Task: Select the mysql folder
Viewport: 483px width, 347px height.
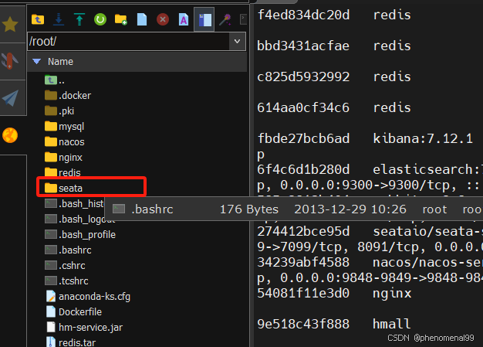Action: (64, 127)
